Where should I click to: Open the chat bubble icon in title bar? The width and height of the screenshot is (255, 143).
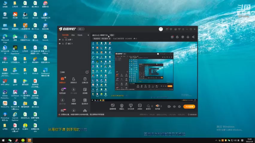[x=171, y=29]
